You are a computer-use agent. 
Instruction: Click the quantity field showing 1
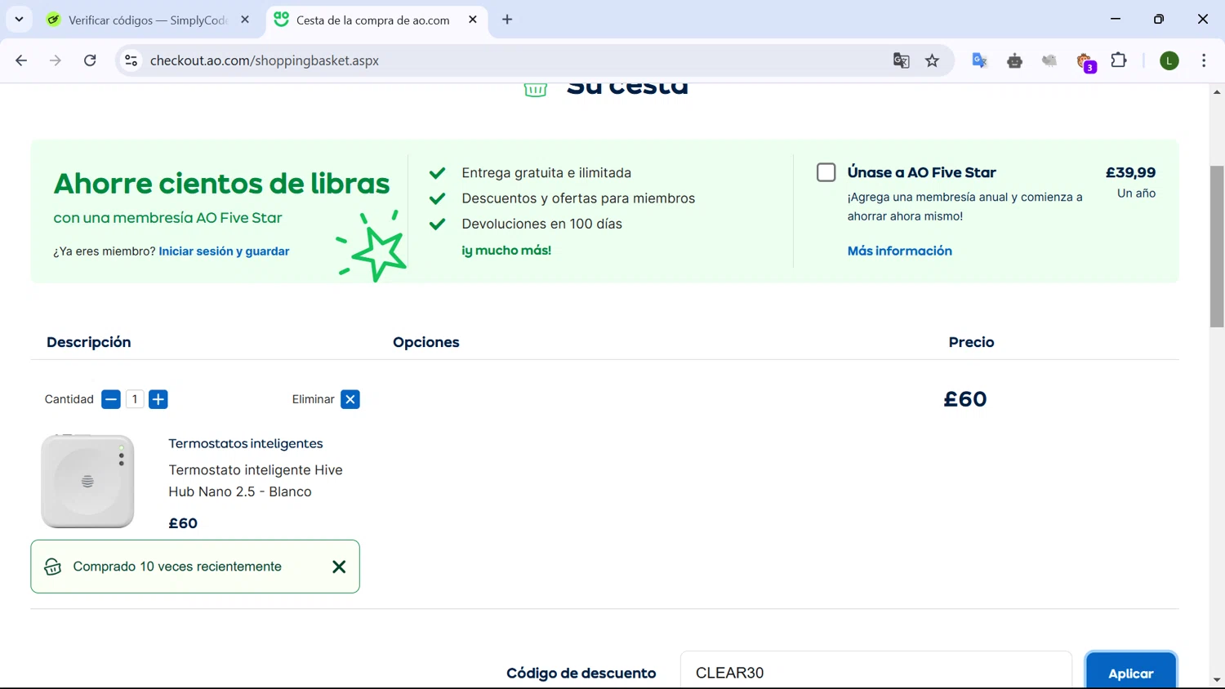coord(135,399)
